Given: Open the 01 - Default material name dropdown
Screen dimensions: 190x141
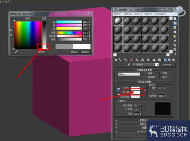Looking at the screenshot, I should (157, 65).
